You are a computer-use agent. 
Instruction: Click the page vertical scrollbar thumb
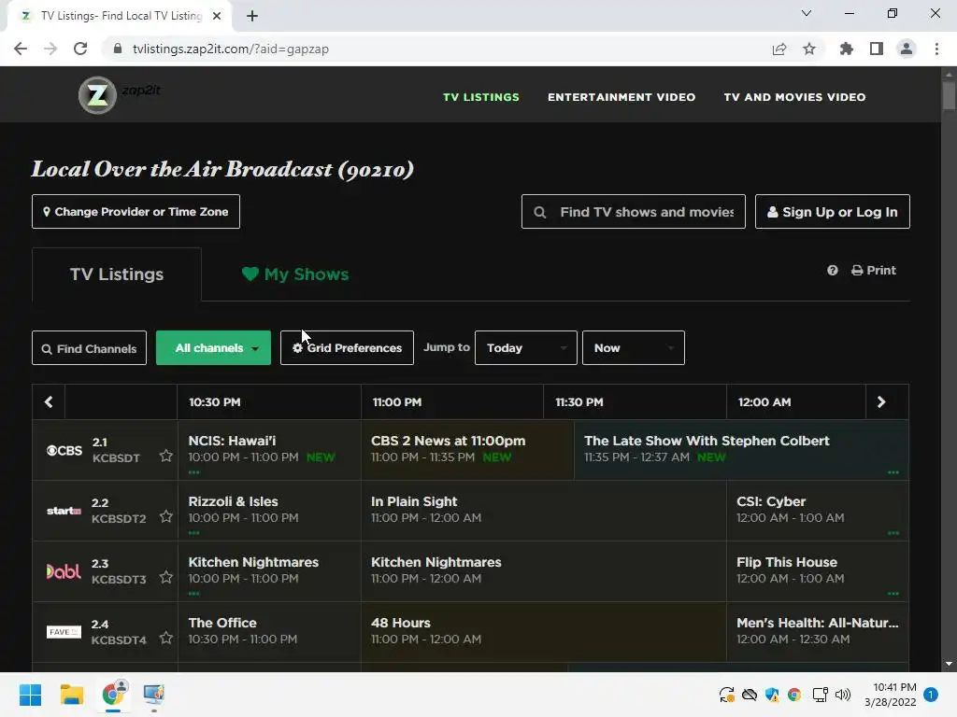pyautogui.click(x=949, y=96)
